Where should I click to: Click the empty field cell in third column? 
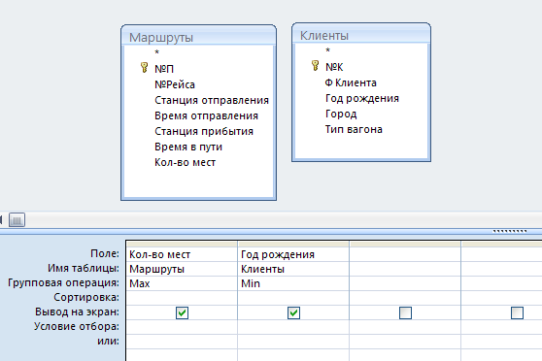(405, 254)
